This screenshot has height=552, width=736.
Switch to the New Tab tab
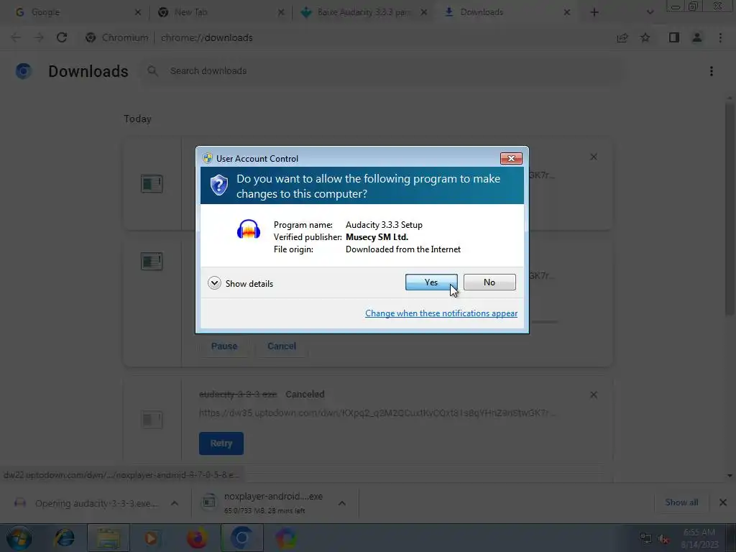(x=220, y=12)
